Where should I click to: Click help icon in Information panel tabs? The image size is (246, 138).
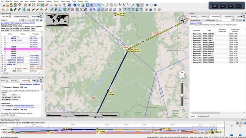click(x=38, y=80)
